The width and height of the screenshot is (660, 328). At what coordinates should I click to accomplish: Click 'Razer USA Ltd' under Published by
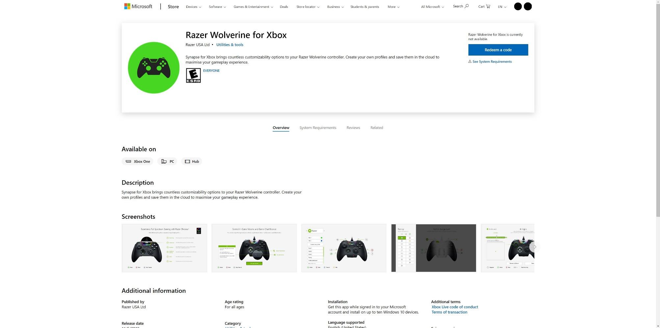click(134, 307)
